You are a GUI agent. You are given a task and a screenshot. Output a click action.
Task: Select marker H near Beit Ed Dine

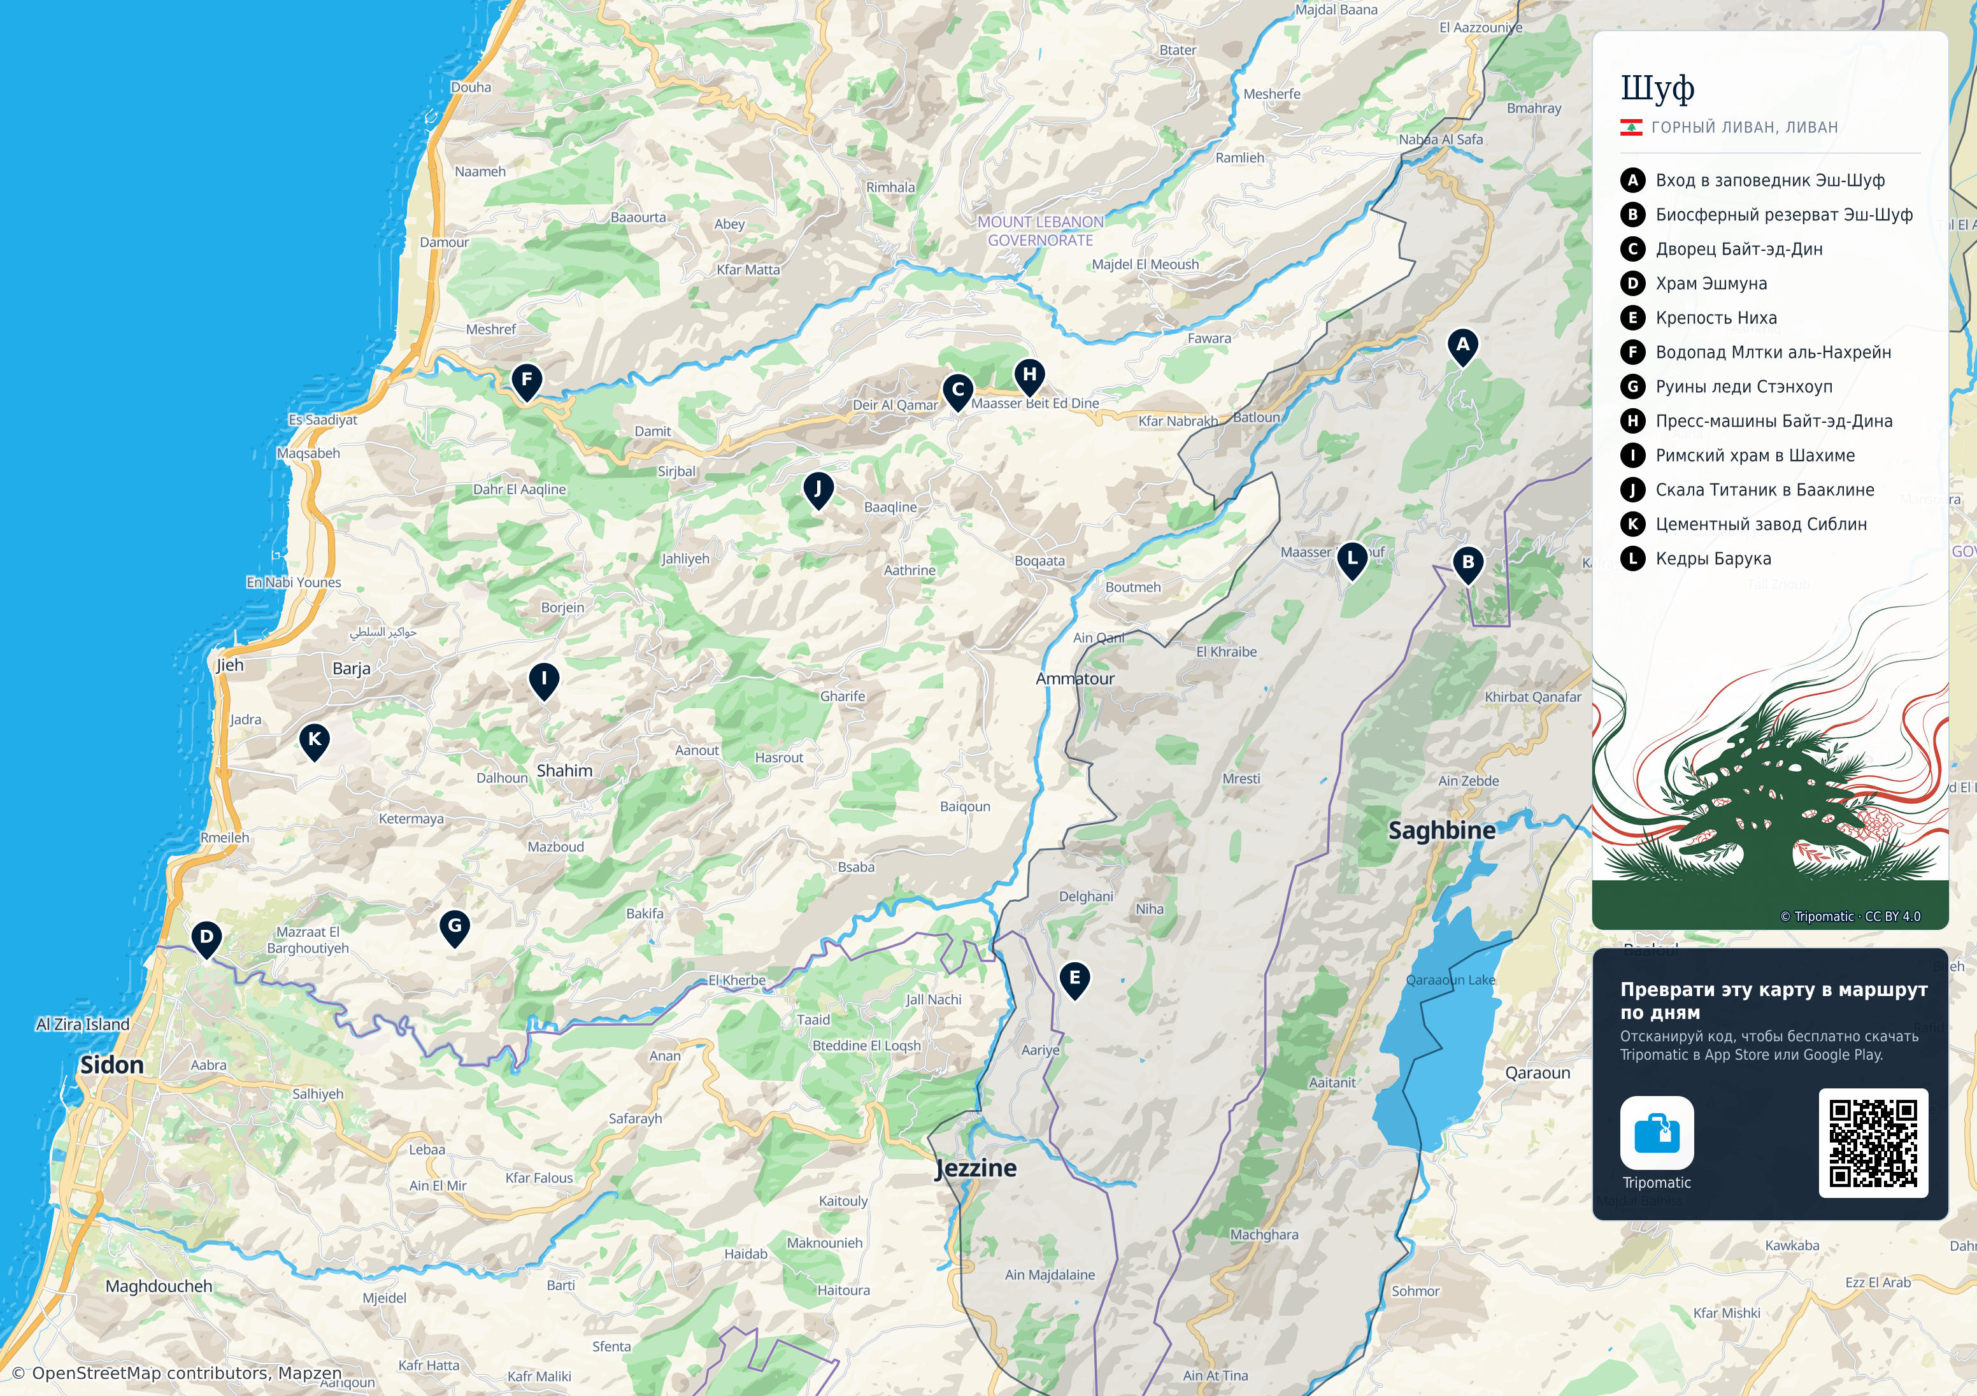tap(1029, 377)
